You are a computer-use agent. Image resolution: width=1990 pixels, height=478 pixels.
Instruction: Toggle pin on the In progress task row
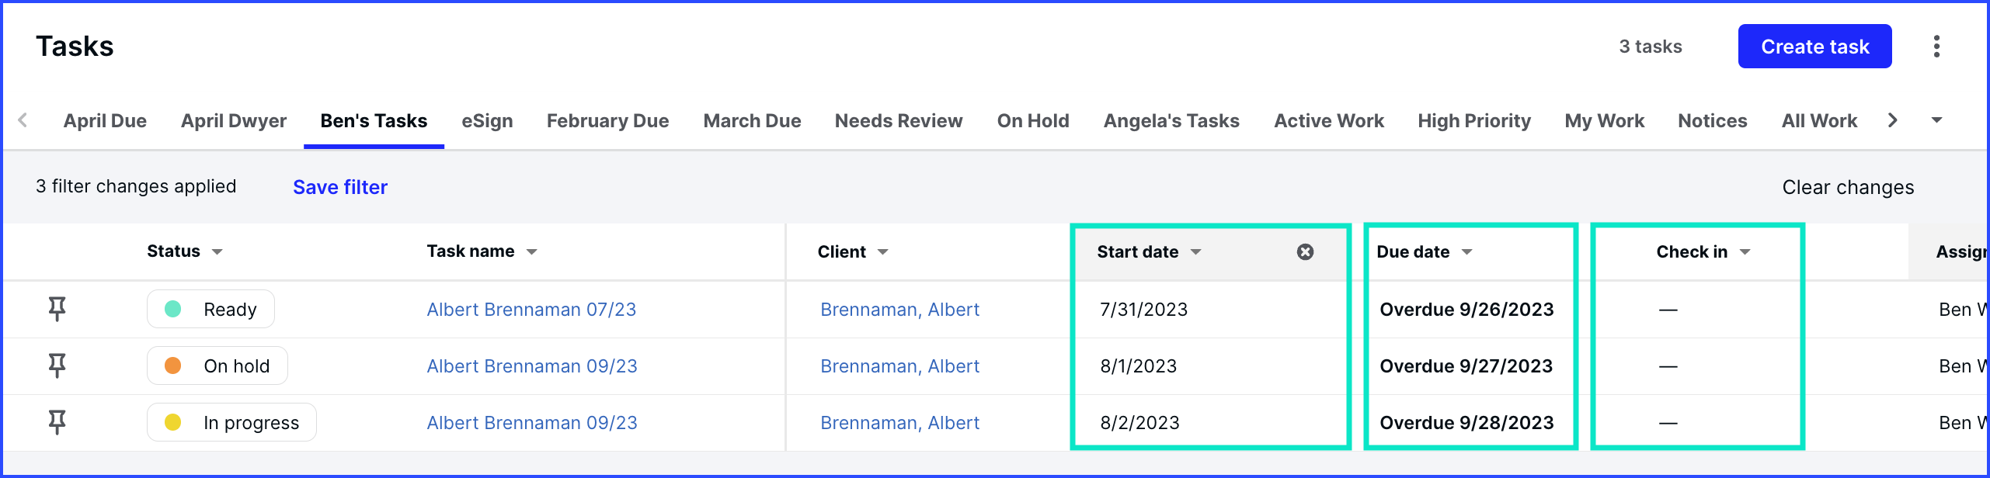point(57,422)
